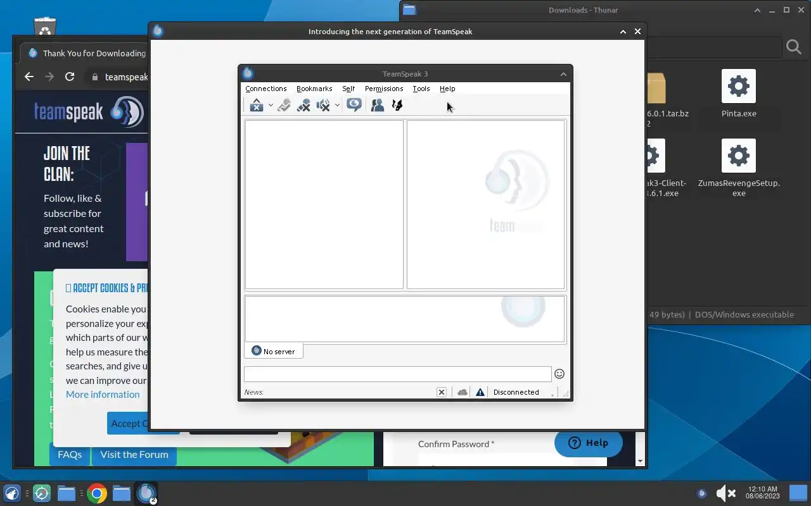Image resolution: width=811 pixels, height=506 pixels.
Task: Click the chat message input field
Action: [x=397, y=374]
